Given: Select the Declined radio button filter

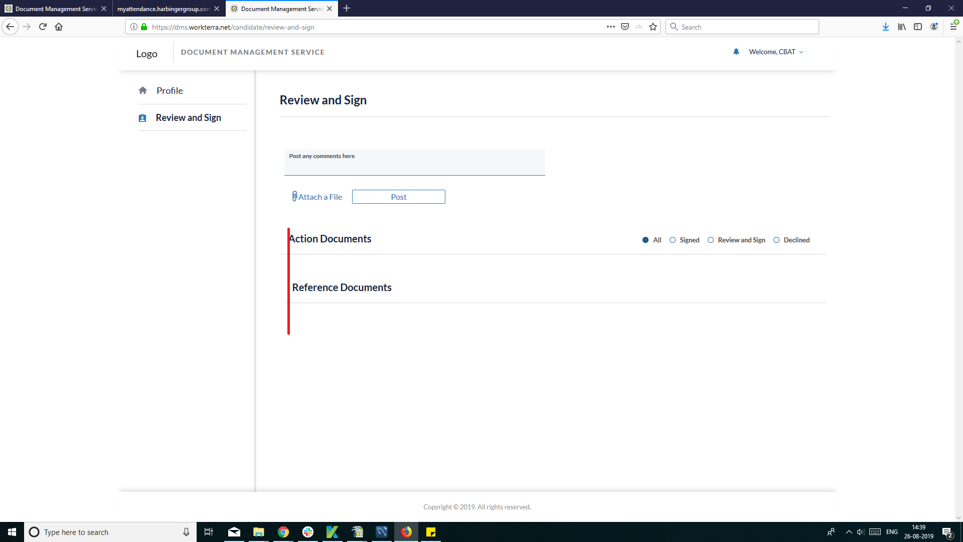Looking at the screenshot, I should [x=776, y=240].
